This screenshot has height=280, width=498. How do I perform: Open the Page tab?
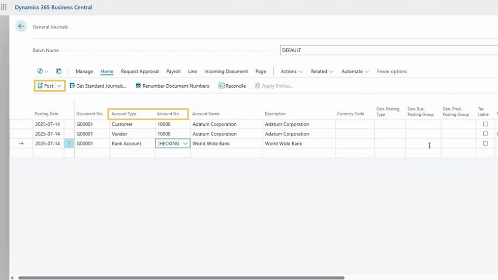click(x=261, y=72)
